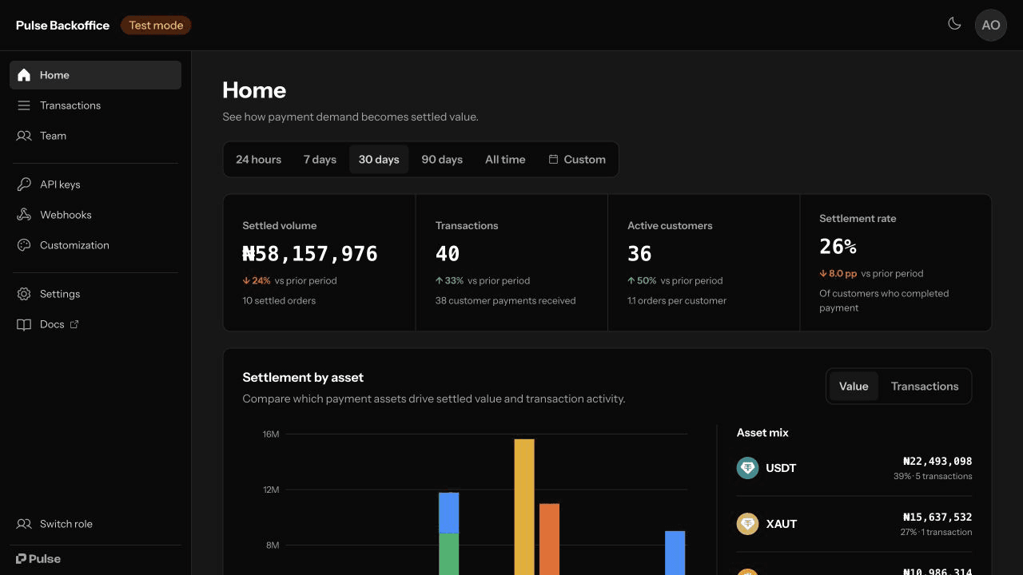Click the 33% vs prior period indicator
Image resolution: width=1023 pixels, height=575 pixels.
[483, 280]
